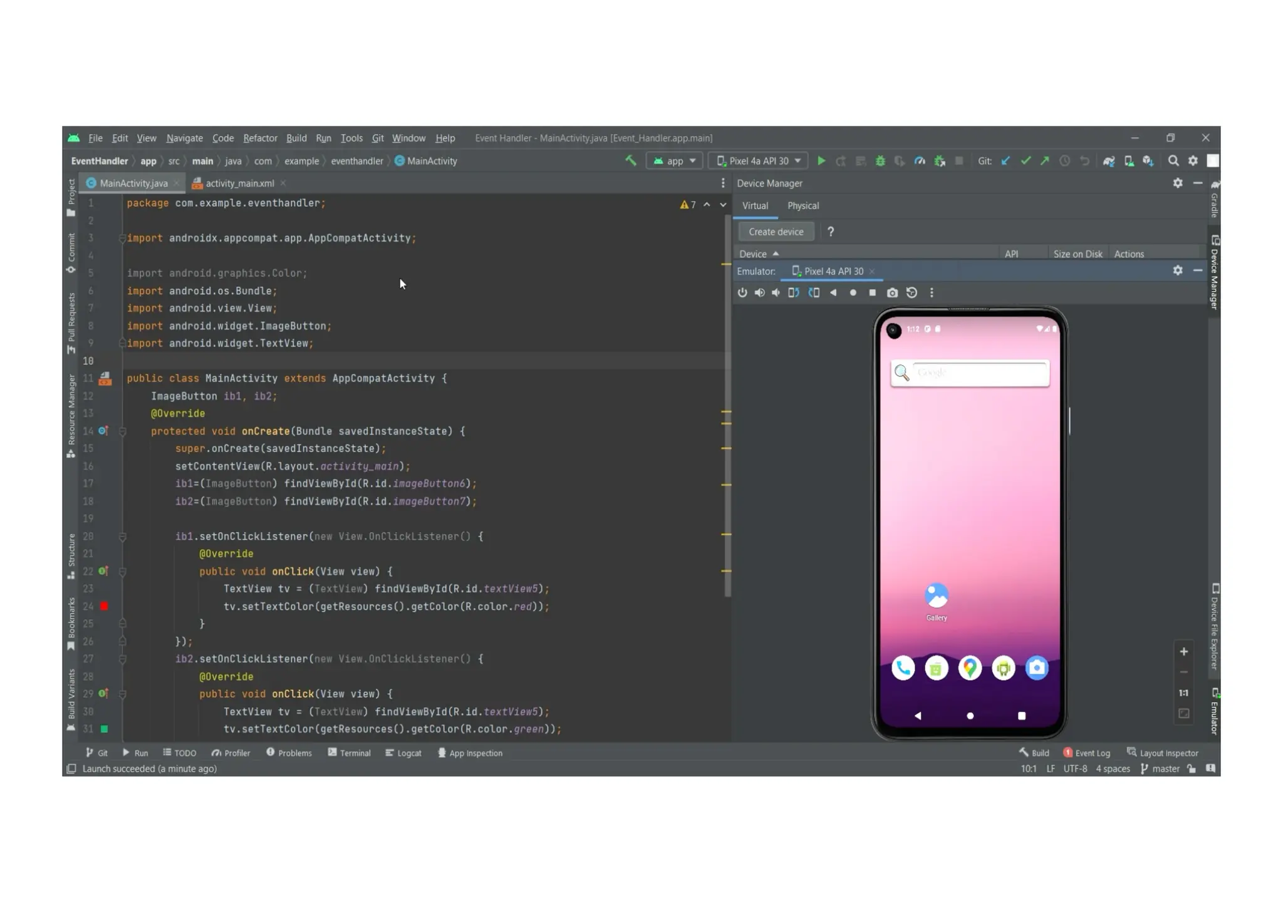Take emulator screenshot with camera icon
1283x906 pixels.
click(892, 292)
